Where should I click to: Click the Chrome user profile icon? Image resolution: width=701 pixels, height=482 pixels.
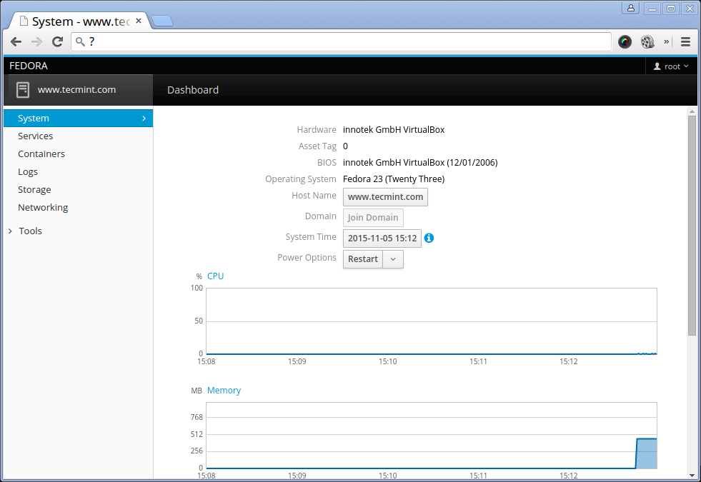click(x=630, y=9)
